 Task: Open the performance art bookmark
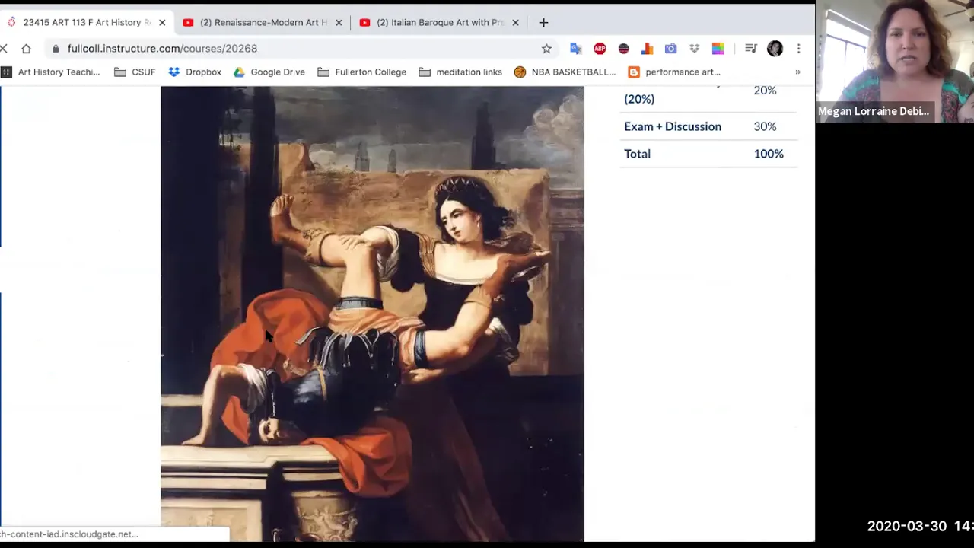pyautogui.click(x=674, y=72)
